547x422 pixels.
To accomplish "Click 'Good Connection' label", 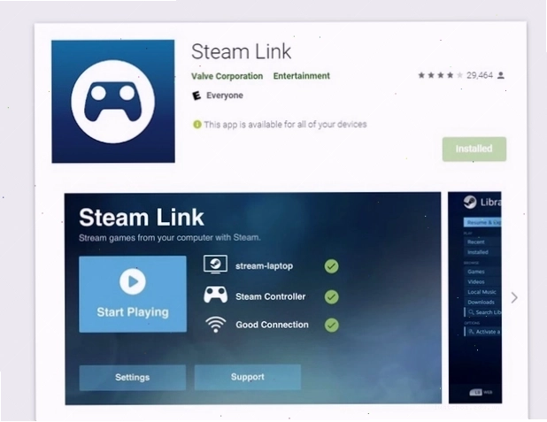I will [272, 325].
